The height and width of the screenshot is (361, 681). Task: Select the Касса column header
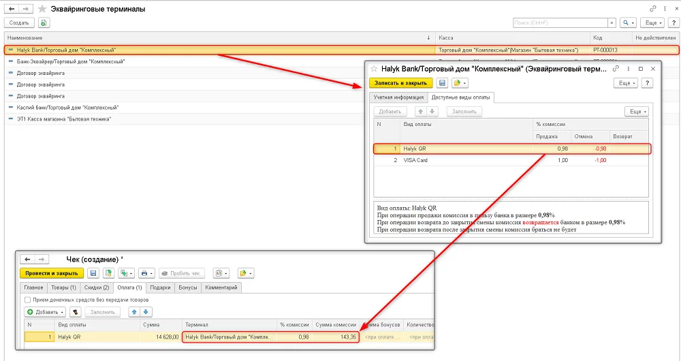coord(513,37)
